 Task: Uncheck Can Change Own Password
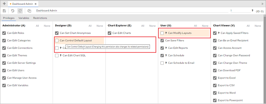point(215,56)
